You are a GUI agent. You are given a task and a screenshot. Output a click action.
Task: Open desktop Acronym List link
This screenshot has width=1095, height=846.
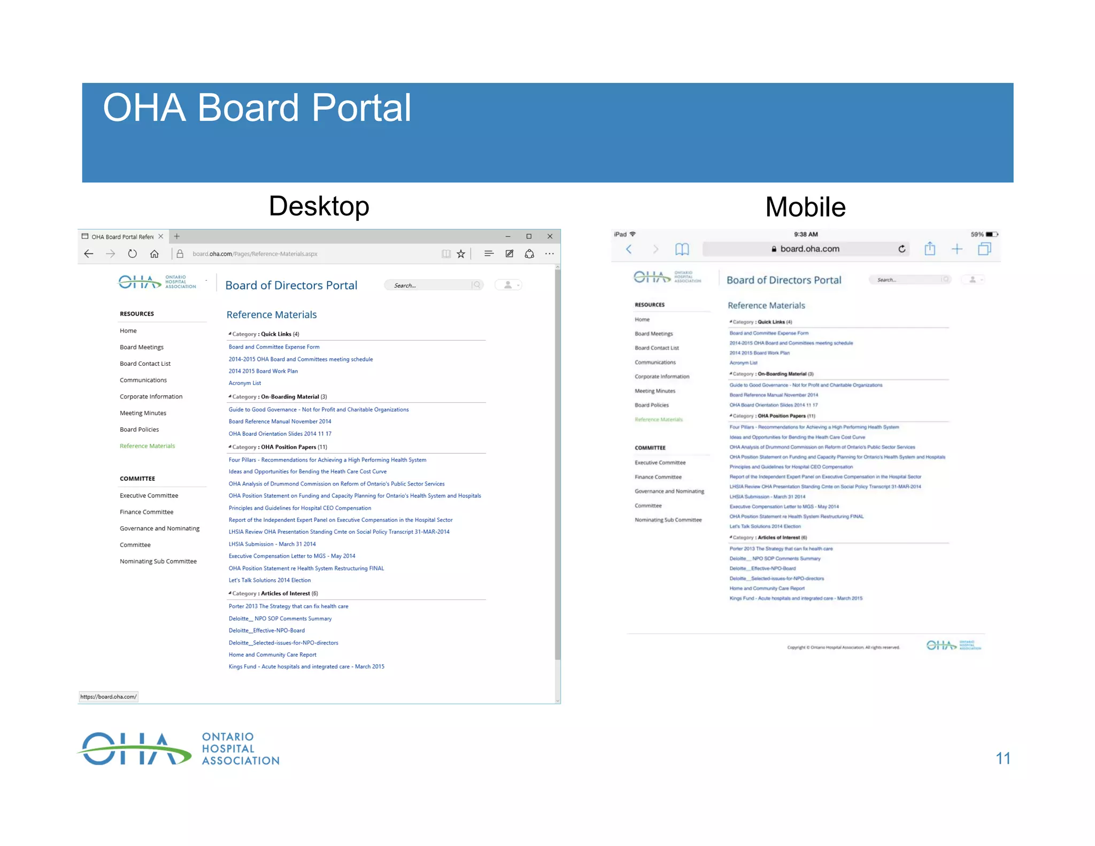[x=245, y=383]
